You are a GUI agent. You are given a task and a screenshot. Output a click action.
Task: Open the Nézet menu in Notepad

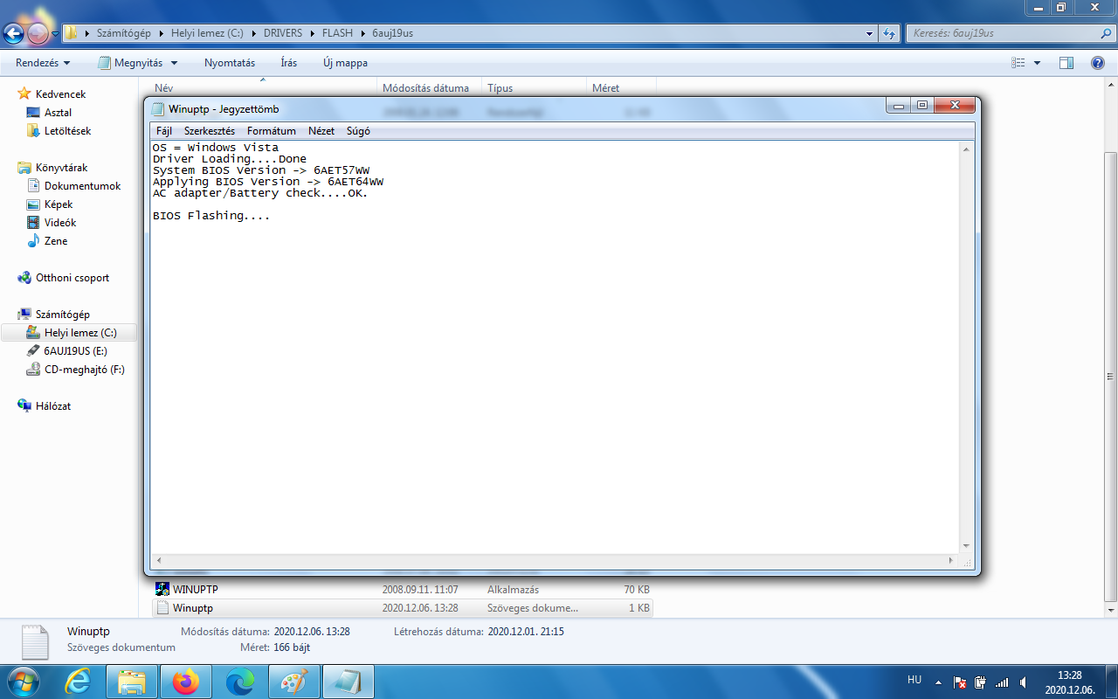tap(321, 131)
